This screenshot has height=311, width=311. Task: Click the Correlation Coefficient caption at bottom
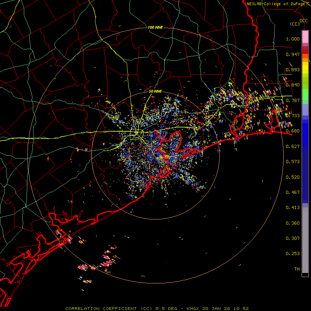point(157,309)
